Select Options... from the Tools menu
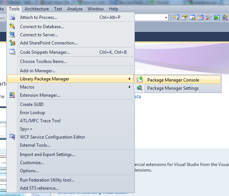 [x=29, y=171]
